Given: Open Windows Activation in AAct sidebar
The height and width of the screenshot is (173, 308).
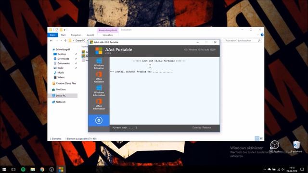Looking at the screenshot, I should 99,63.
